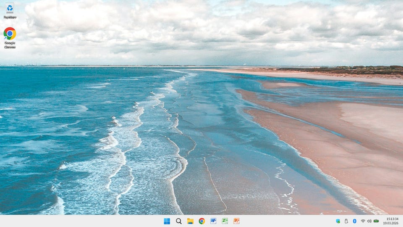This screenshot has height=227, width=403.
Task: Open Windows Security tray icon
Action: click(x=338, y=221)
